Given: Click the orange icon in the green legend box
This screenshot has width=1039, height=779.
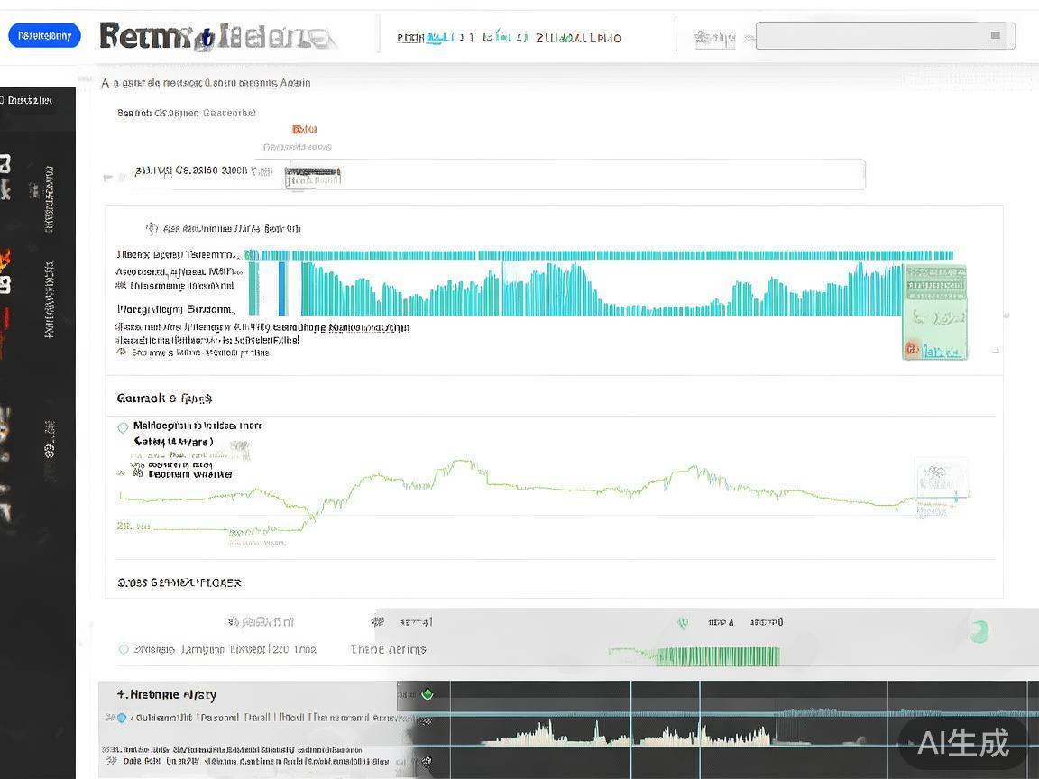Looking at the screenshot, I should click(x=913, y=349).
